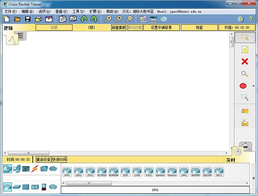Add a simple PDU envelope

tap(245, 111)
